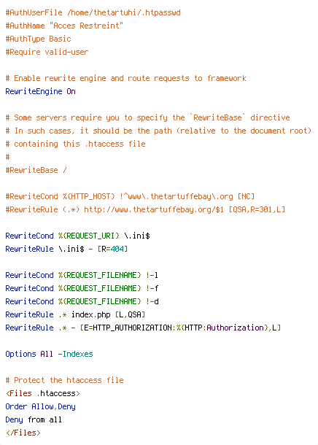
Task: Click the Order Allow,Deny directive
Action: coord(40,406)
